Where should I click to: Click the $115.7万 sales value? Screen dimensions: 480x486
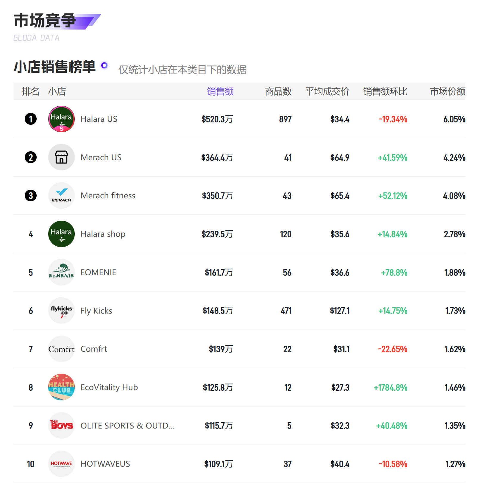(219, 426)
